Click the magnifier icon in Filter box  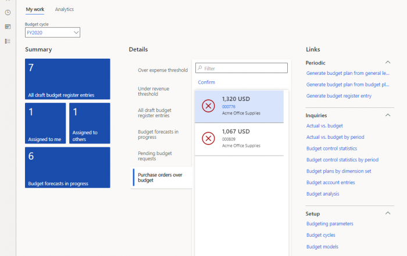point(200,68)
